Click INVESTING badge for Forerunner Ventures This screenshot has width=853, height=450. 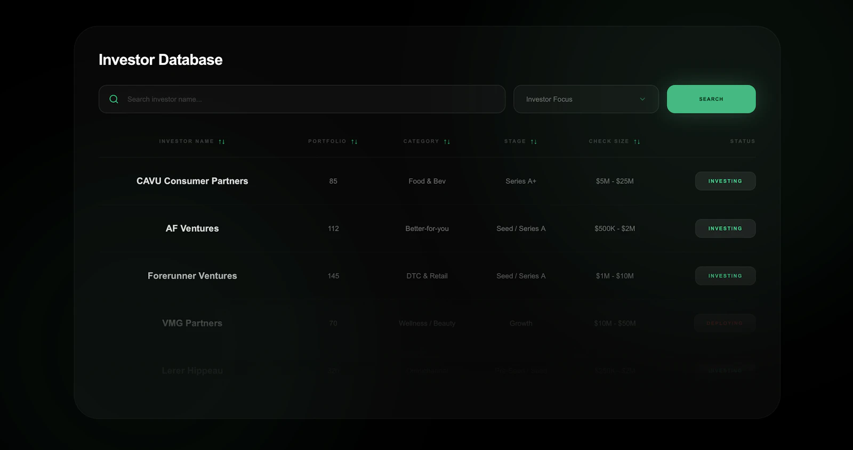coord(725,276)
